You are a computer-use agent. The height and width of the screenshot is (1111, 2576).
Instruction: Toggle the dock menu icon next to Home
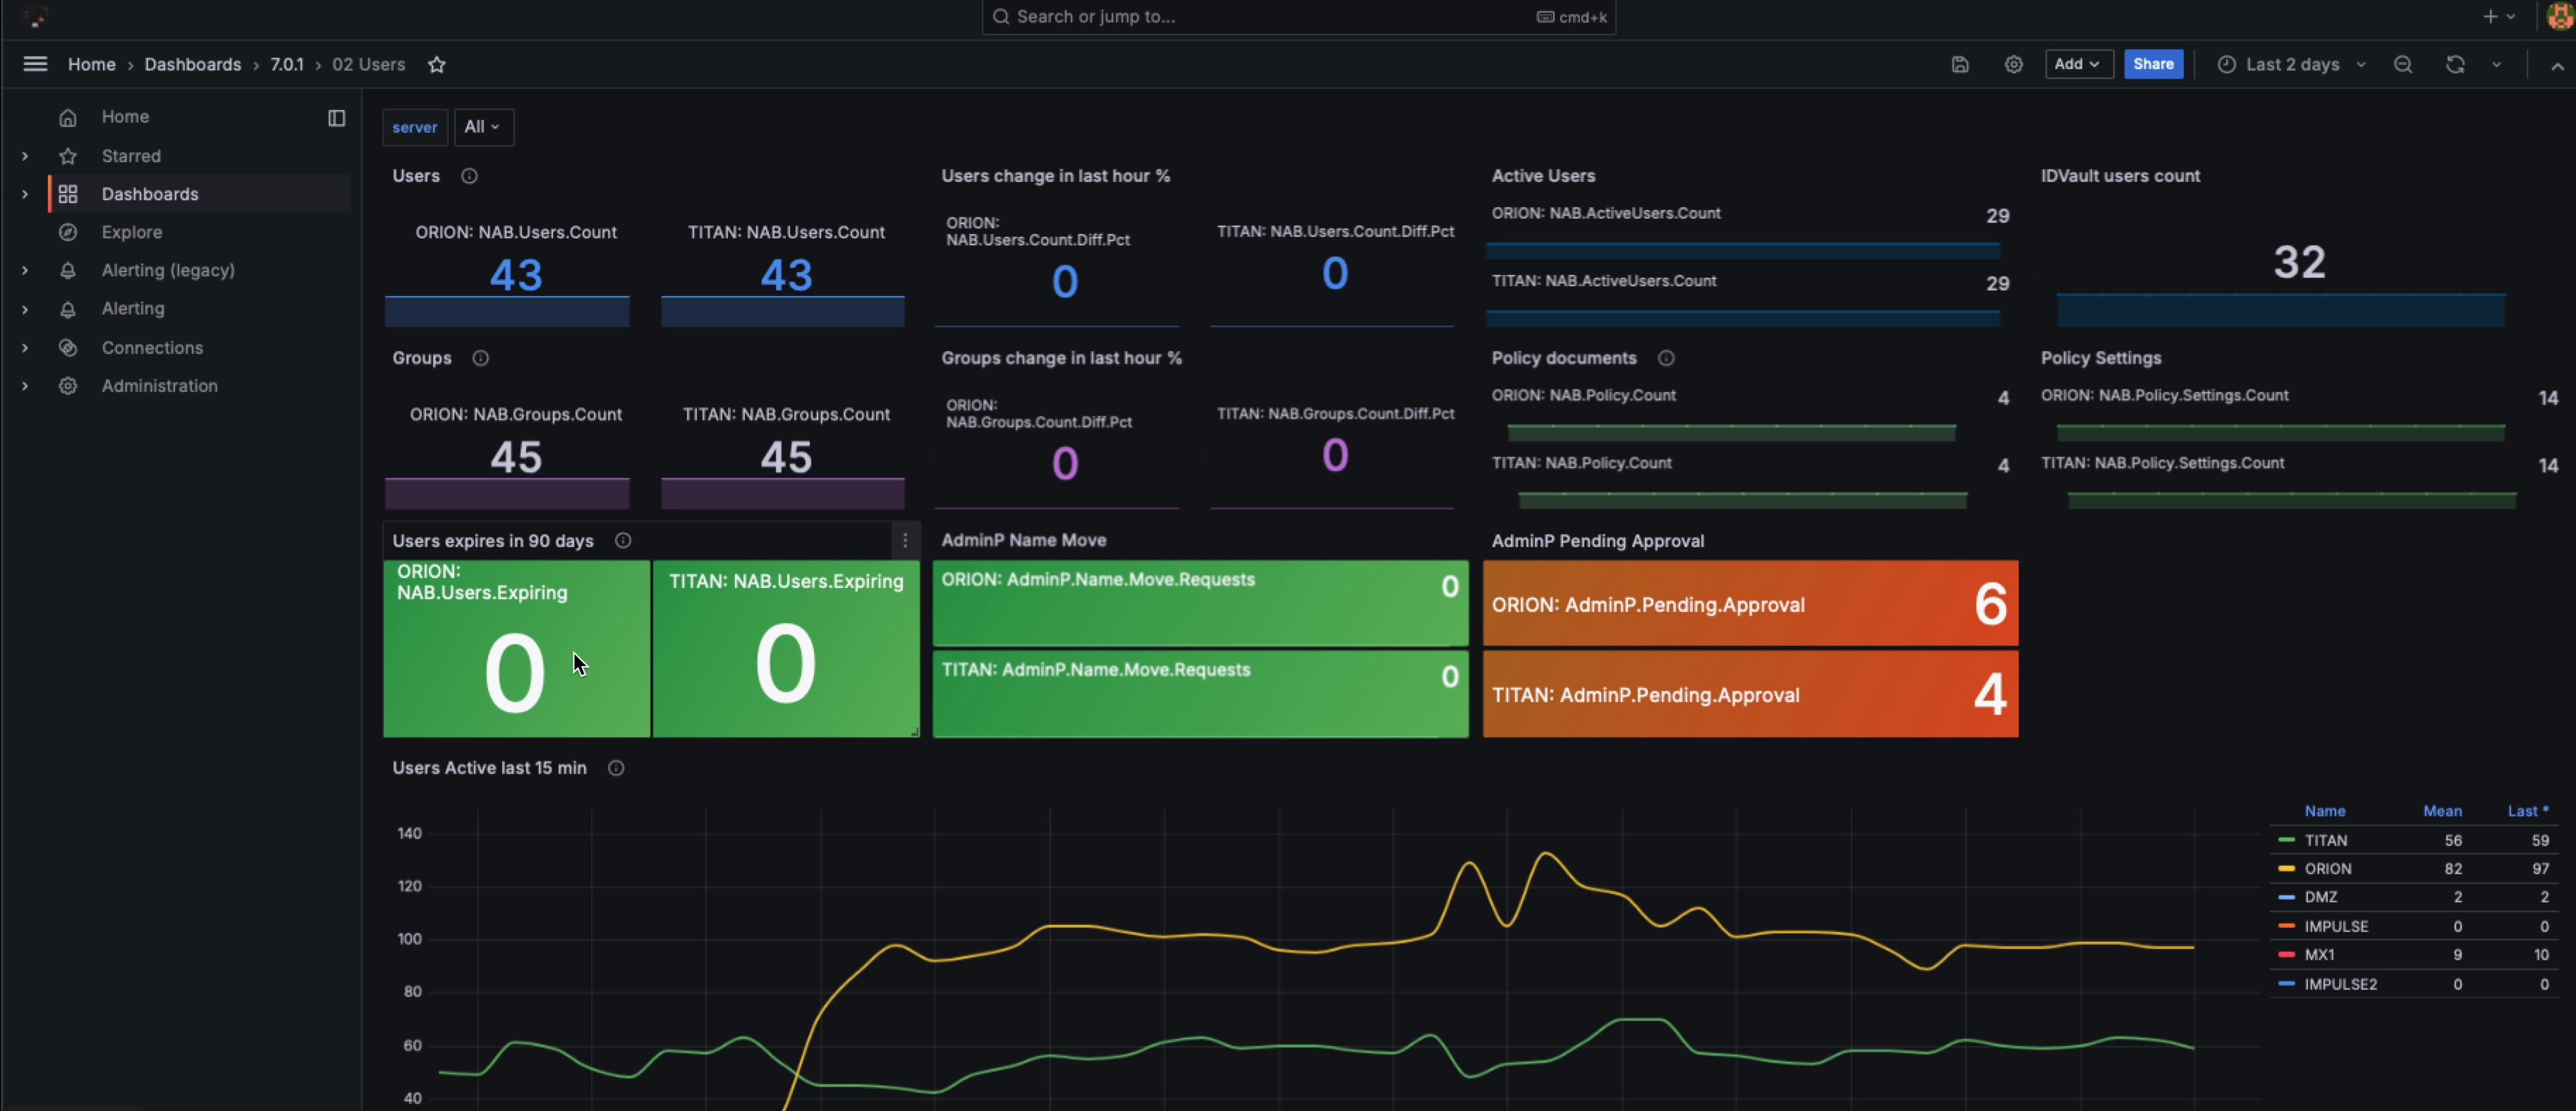[x=335, y=118]
